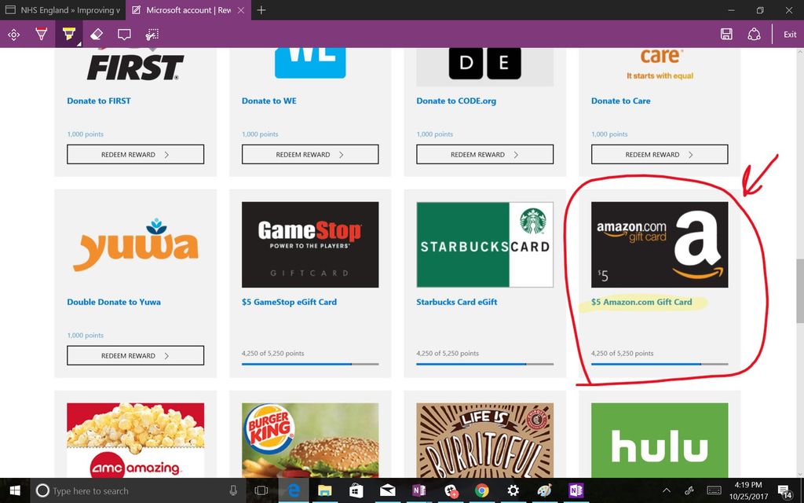
Task: Click REDEEM REWARD under Donate to WE
Action: coord(309,154)
